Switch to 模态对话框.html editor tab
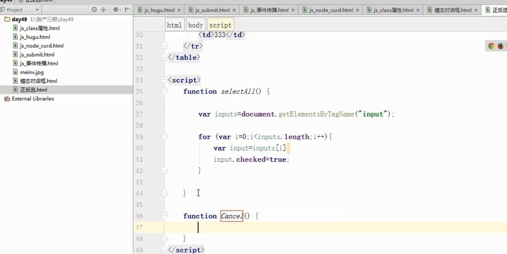Screen dimensions: 507x254 click(453, 10)
